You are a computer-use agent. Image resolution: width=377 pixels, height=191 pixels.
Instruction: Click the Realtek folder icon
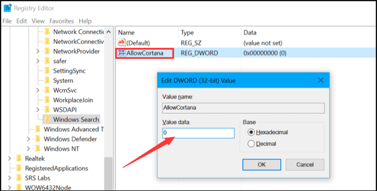pos(19,158)
